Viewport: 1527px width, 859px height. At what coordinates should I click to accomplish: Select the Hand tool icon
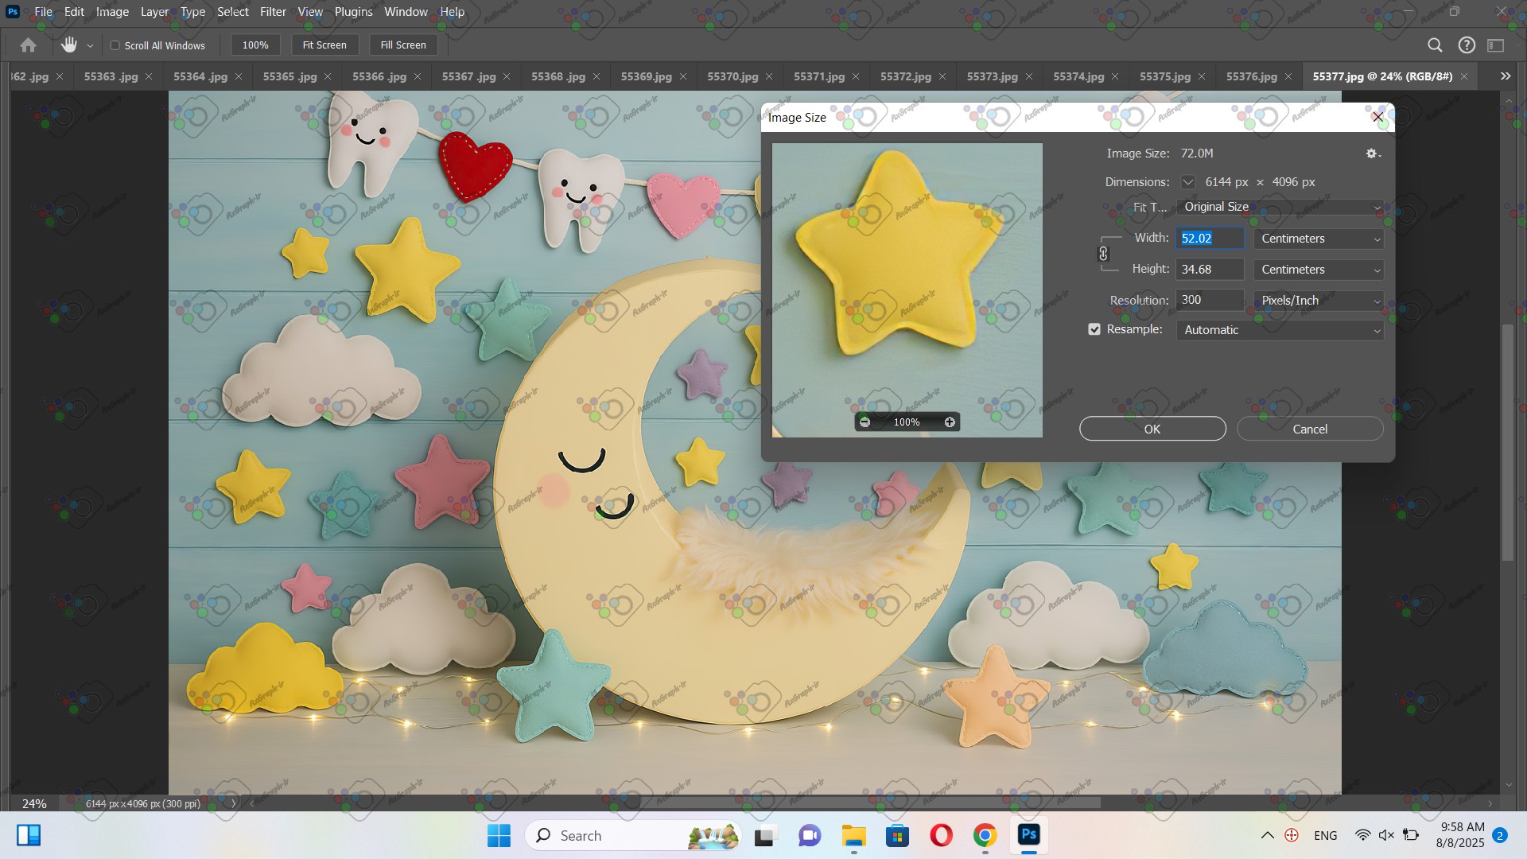69,45
